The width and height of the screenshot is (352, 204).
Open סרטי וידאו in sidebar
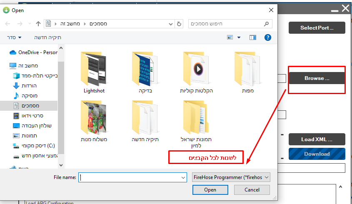click(28, 116)
